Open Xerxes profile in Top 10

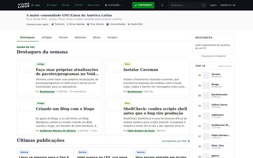[x=216, y=74]
